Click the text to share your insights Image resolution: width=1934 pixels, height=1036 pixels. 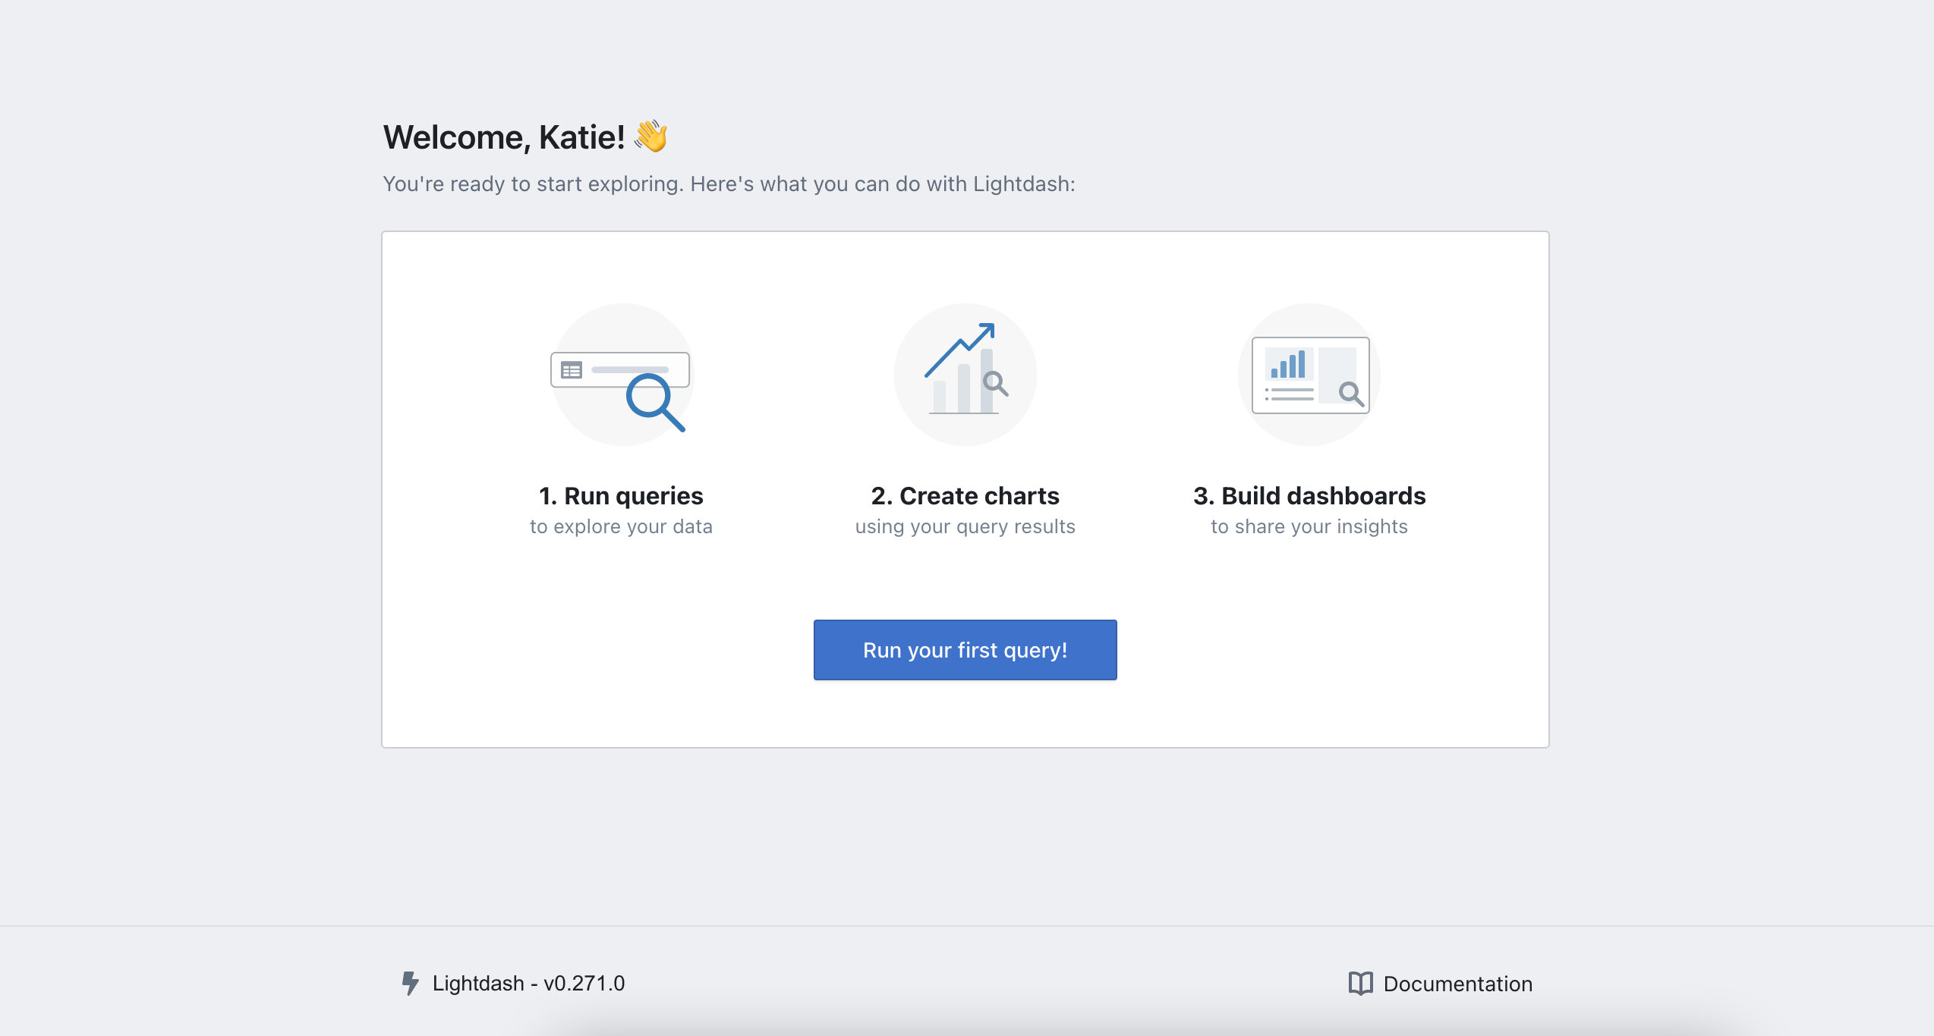point(1309,526)
